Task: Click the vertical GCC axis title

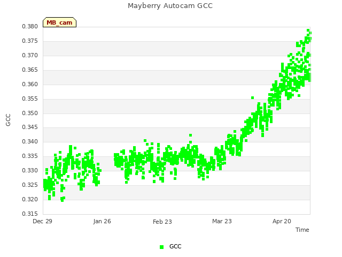Action: pyautogui.click(x=8, y=120)
